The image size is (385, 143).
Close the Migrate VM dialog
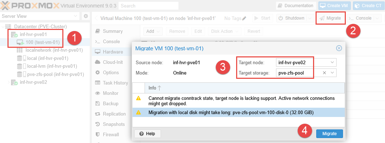[x=339, y=48]
